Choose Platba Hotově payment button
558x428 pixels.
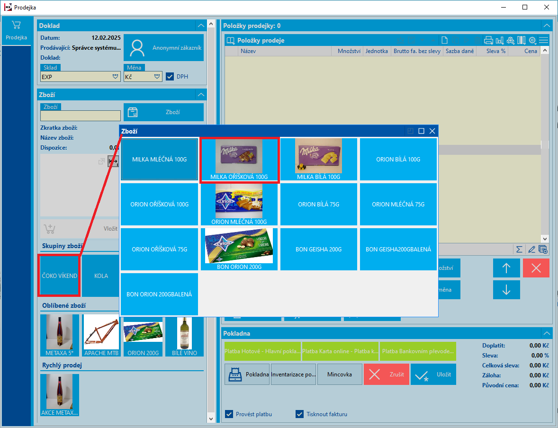(x=262, y=351)
